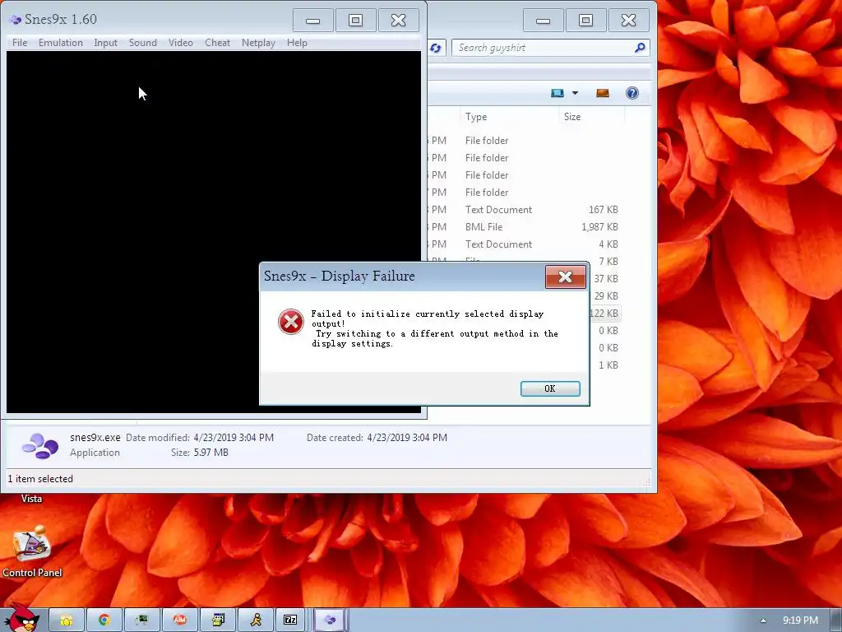Close the Display Failure dialog with X

pos(565,276)
